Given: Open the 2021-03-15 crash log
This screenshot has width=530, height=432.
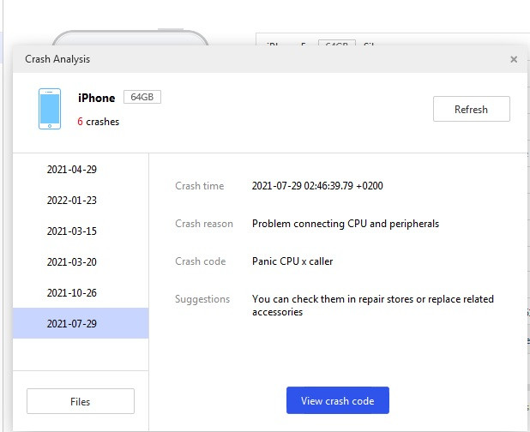Looking at the screenshot, I should [72, 231].
